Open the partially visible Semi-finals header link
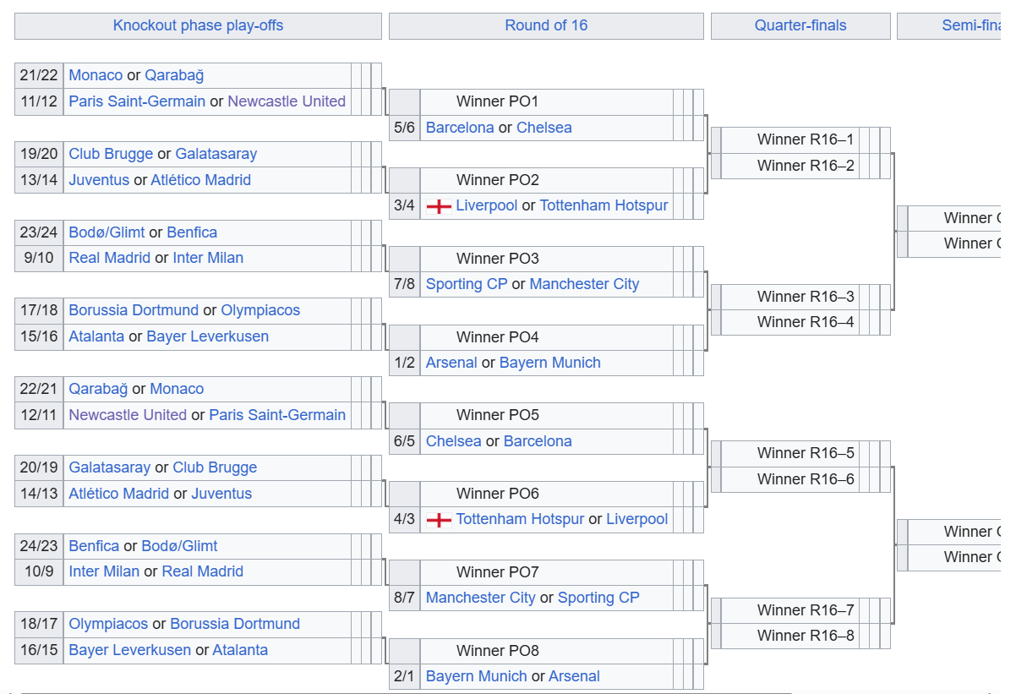The image size is (1027, 694). click(970, 25)
